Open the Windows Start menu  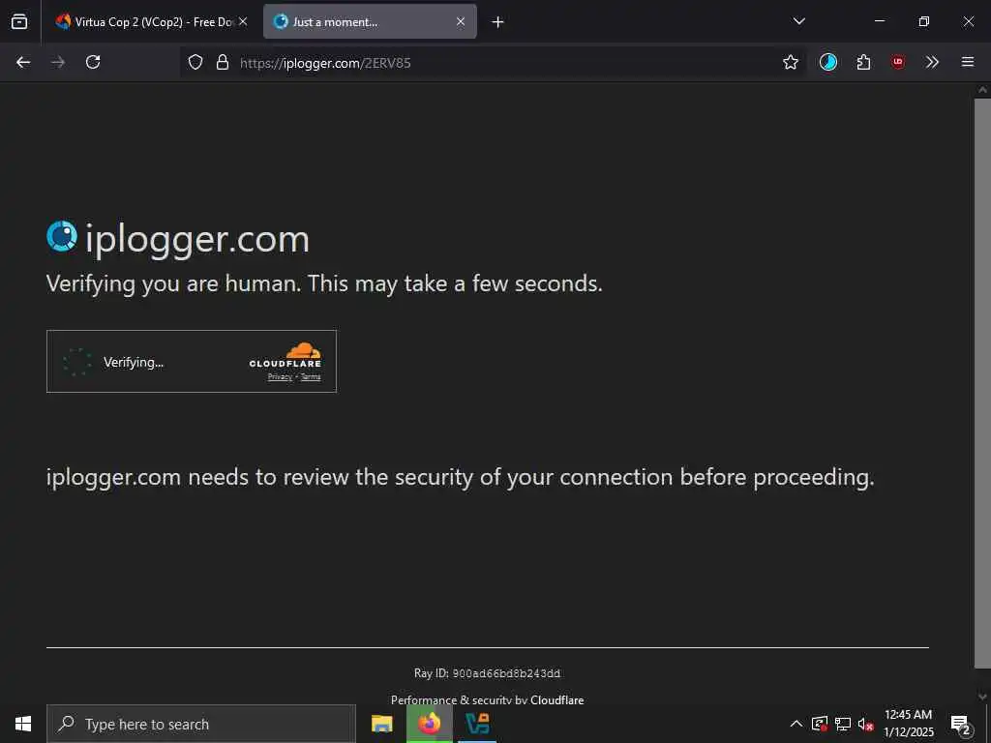click(23, 724)
